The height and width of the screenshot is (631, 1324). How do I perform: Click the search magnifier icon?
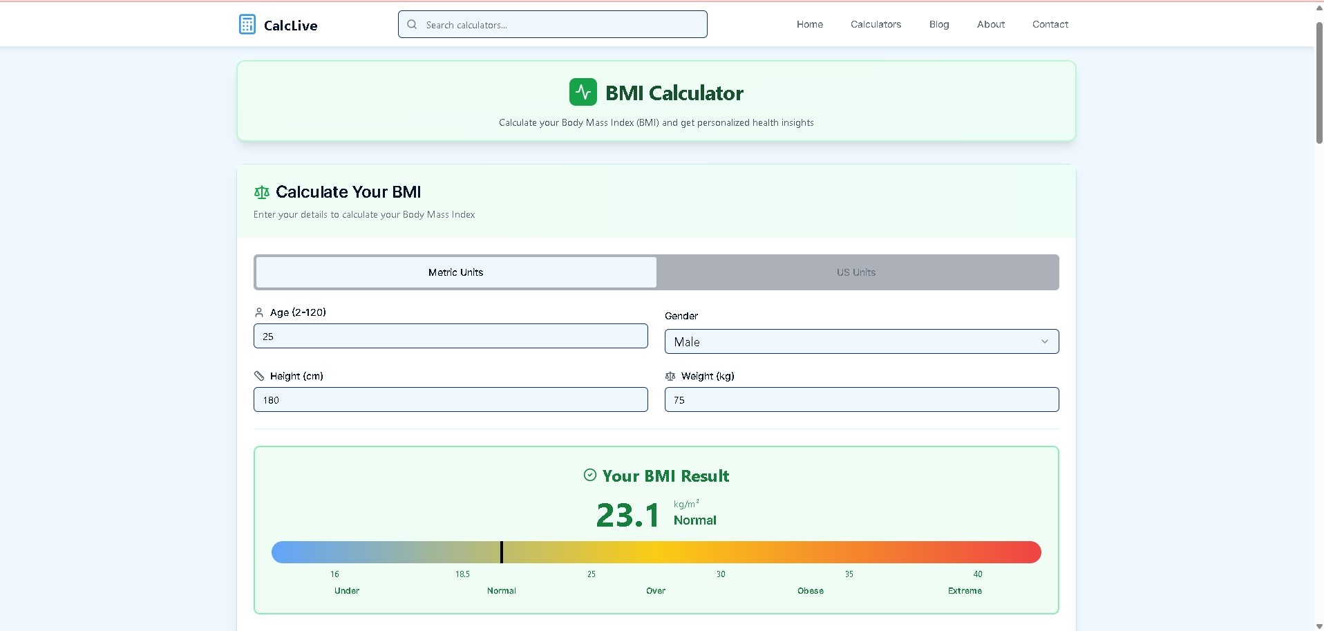pos(412,24)
